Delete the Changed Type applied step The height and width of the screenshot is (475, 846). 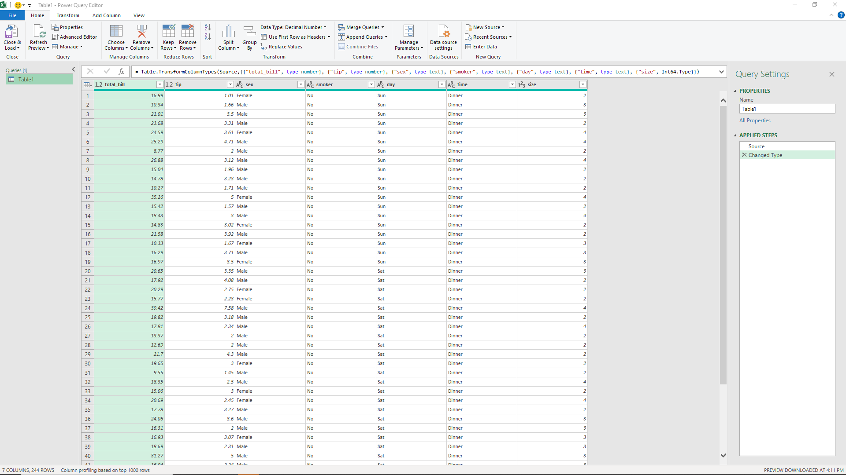(x=744, y=155)
